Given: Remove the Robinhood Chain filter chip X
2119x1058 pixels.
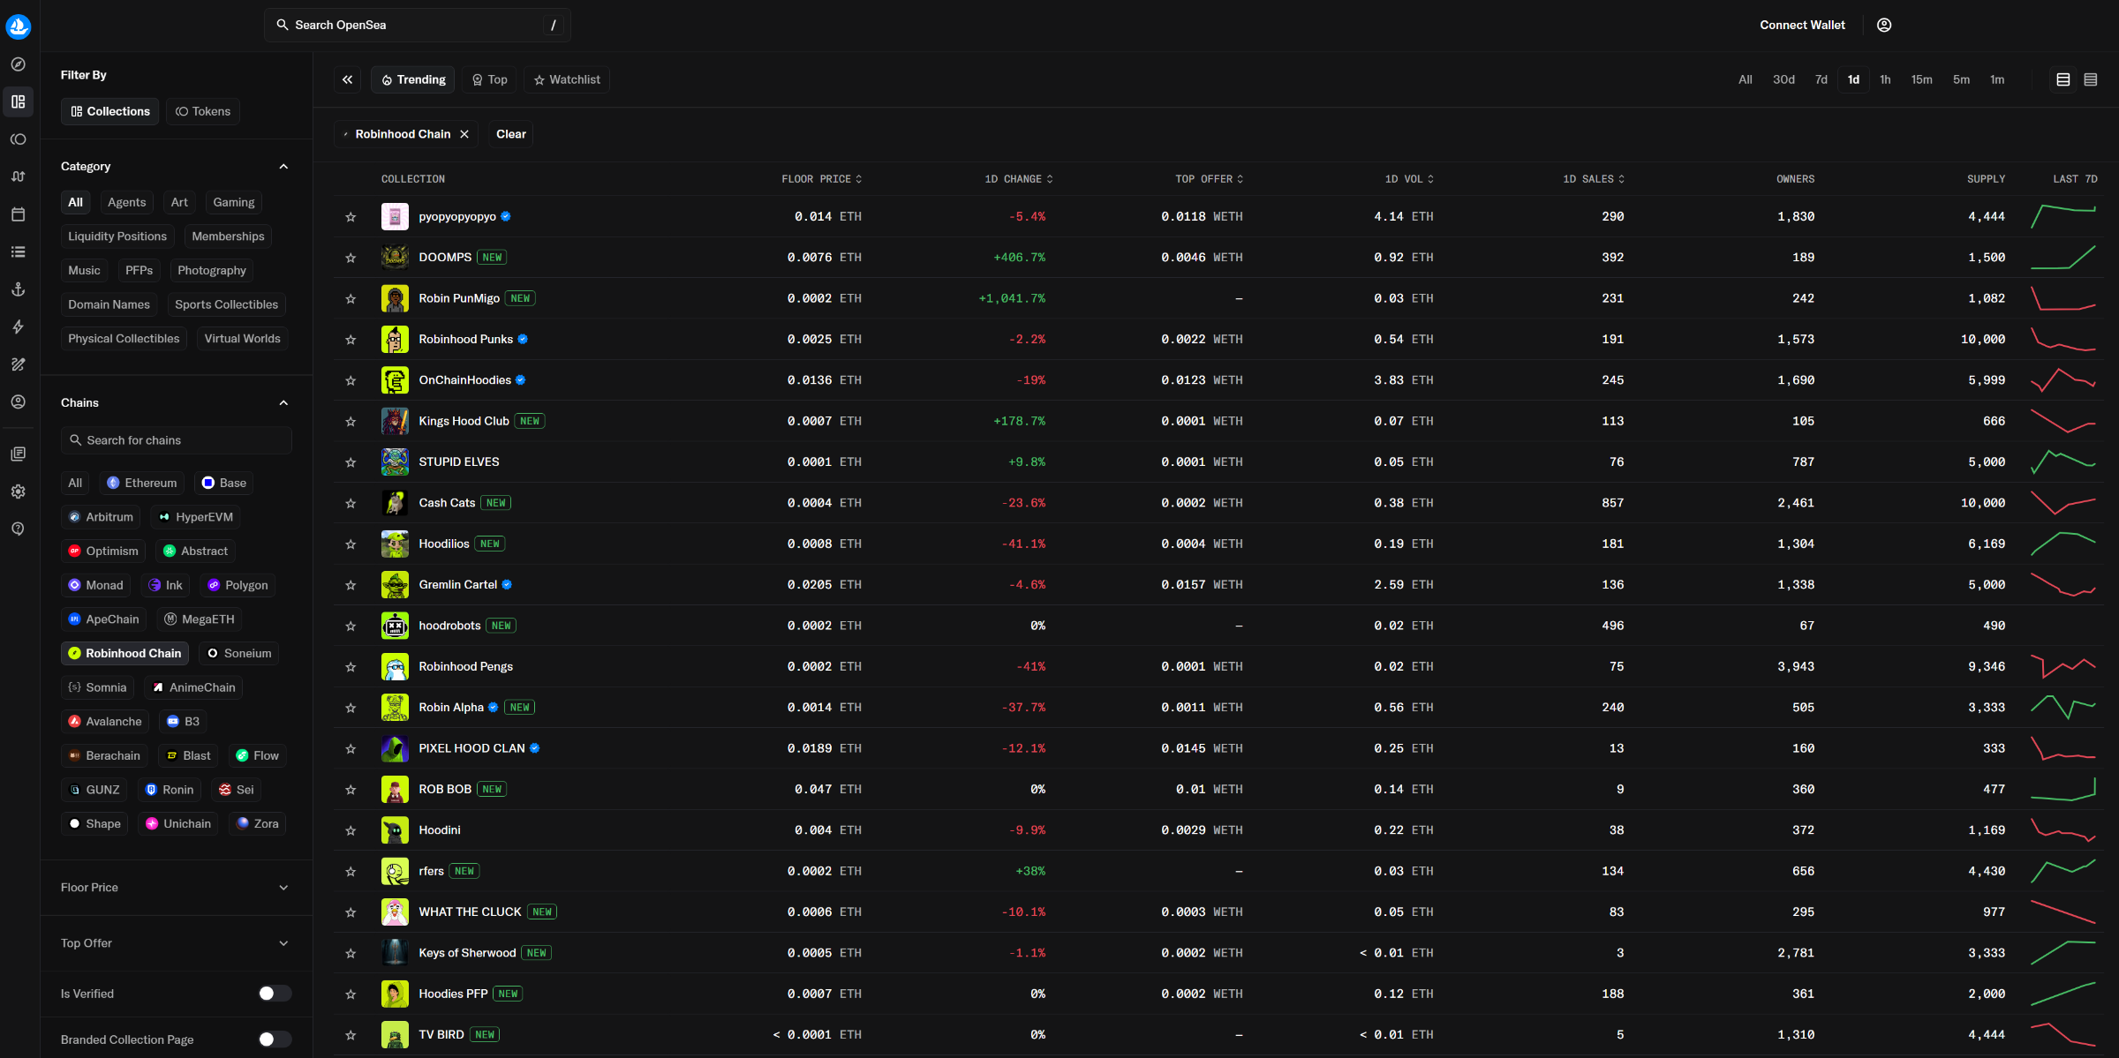Looking at the screenshot, I should pos(464,134).
